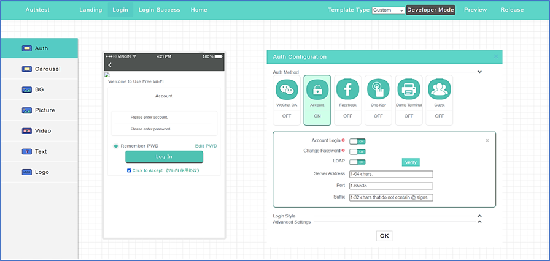Click the Picture component icon in sidebar
This screenshot has height=261, width=550.
[26, 110]
